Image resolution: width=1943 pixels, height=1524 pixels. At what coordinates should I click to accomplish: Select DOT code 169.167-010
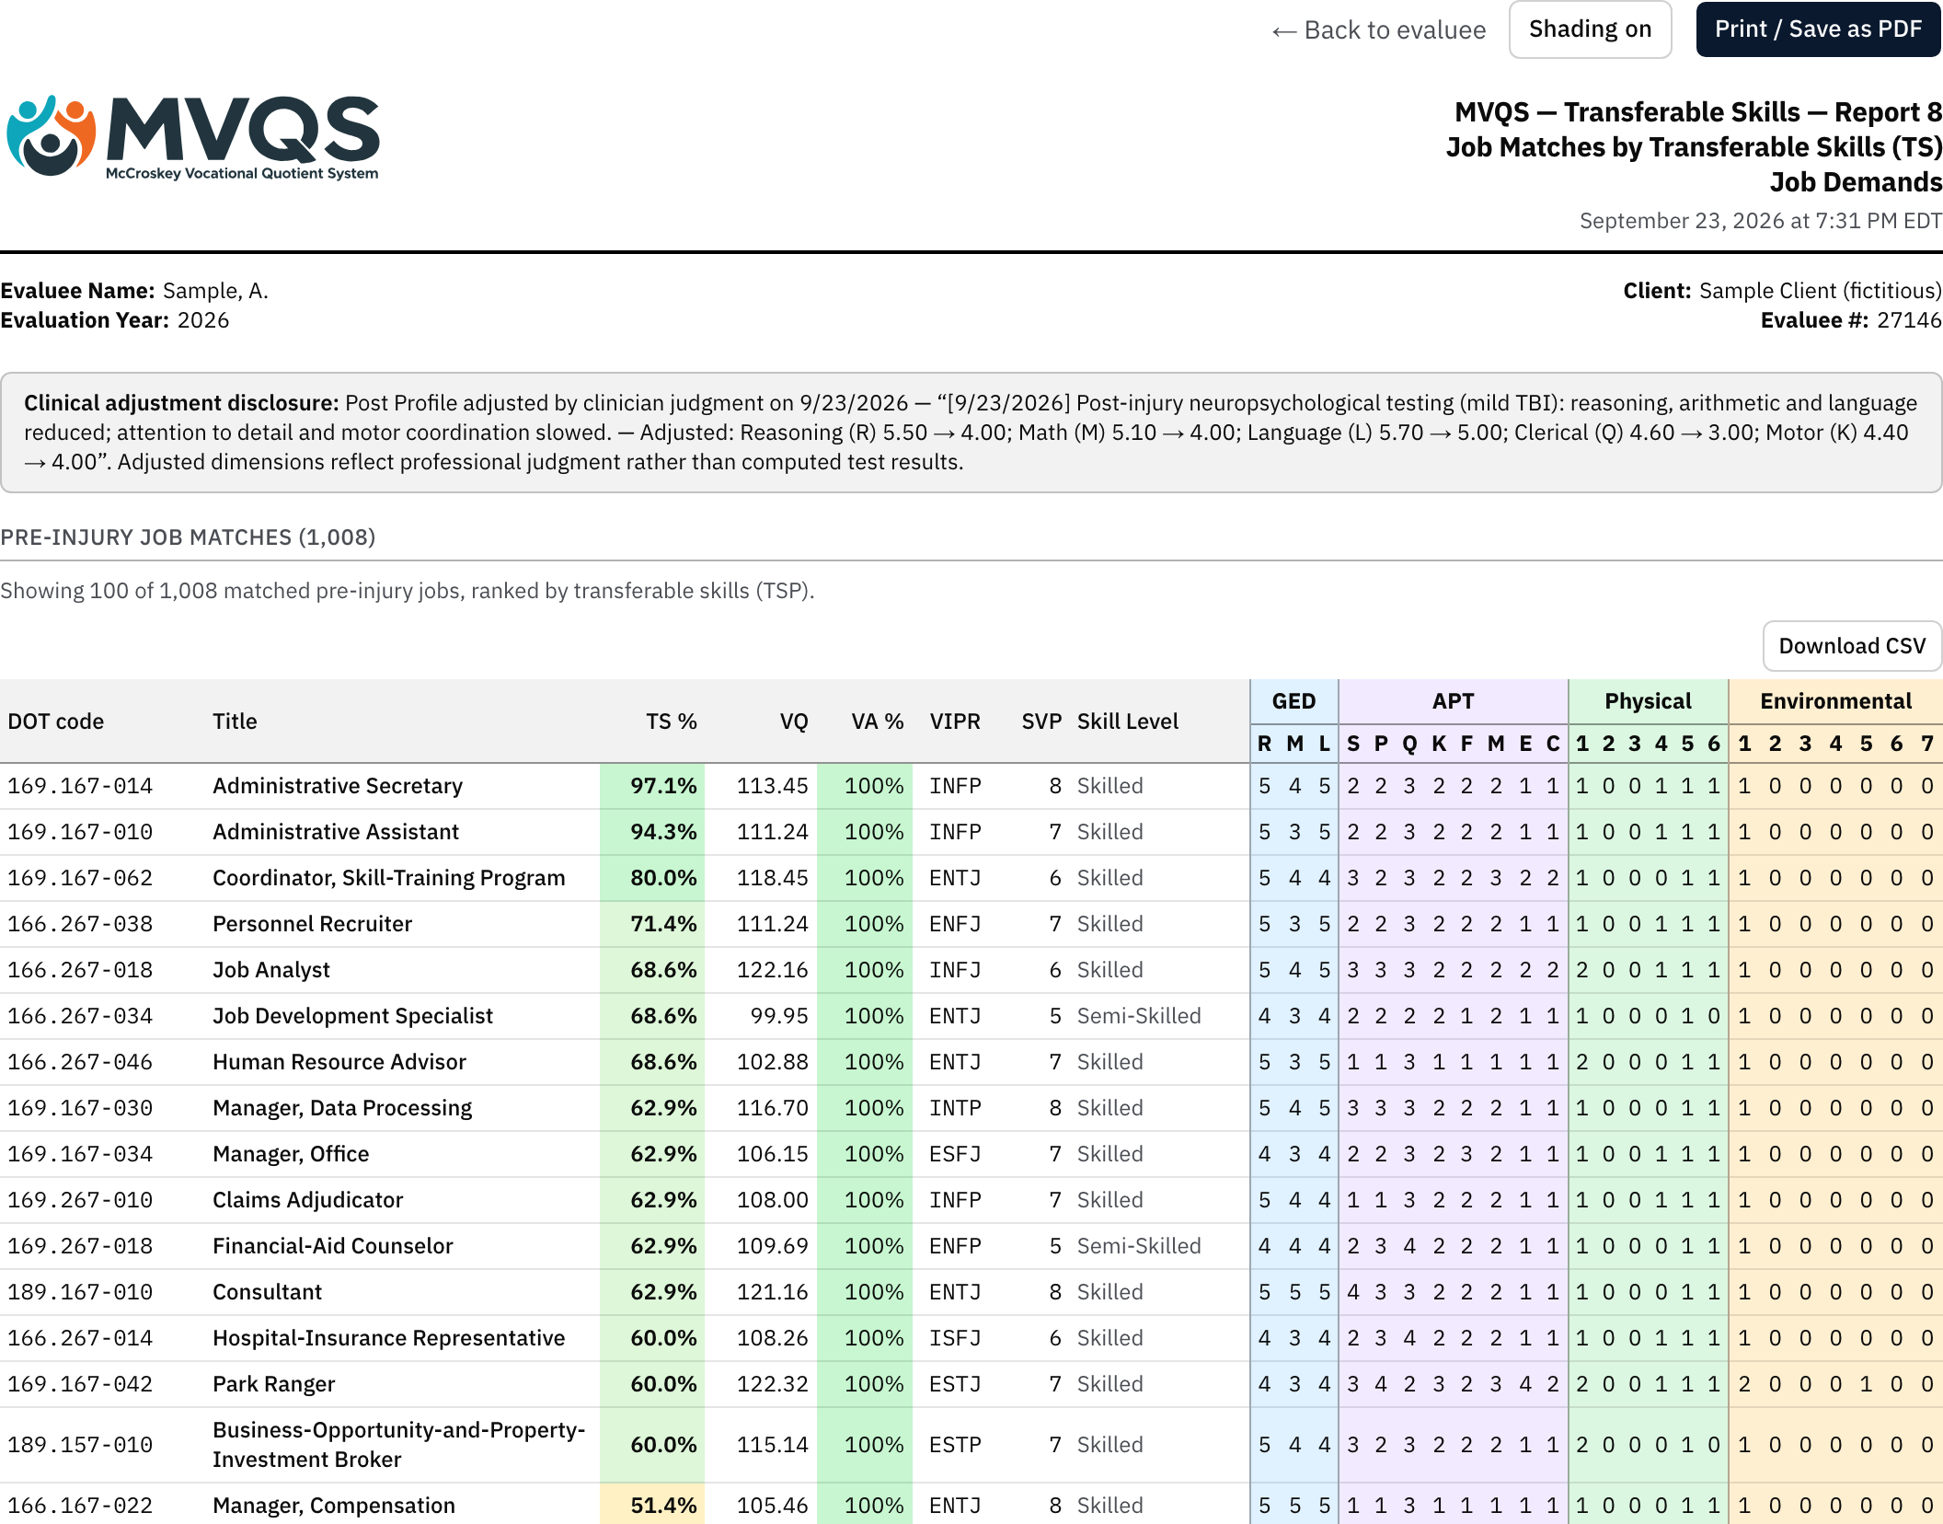pyautogui.click(x=80, y=832)
